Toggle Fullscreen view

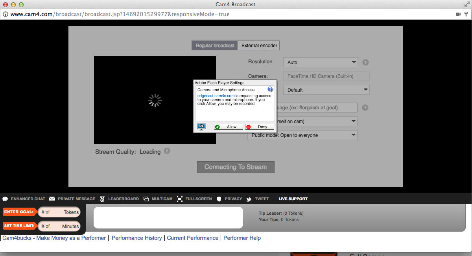click(194, 199)
